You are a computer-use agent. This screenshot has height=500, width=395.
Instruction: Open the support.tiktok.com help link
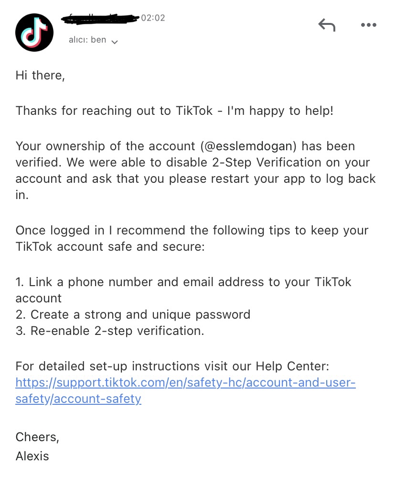(185, 390)
